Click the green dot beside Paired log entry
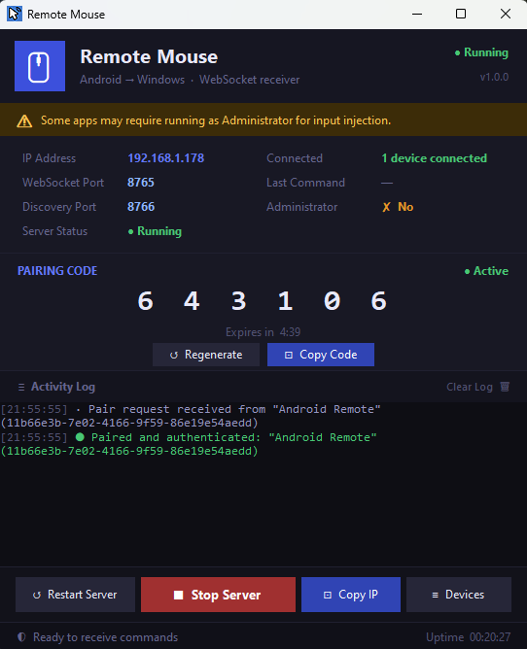Viewport: 527px width, 649px height. pos(80,436)
